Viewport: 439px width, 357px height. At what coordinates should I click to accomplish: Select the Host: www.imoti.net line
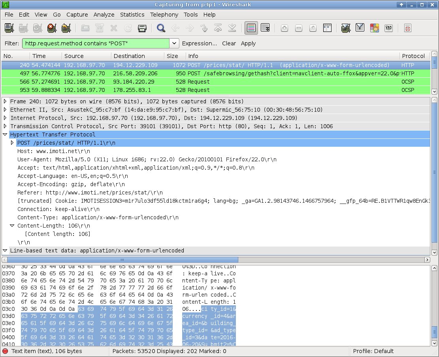click(x=54, y=151)
